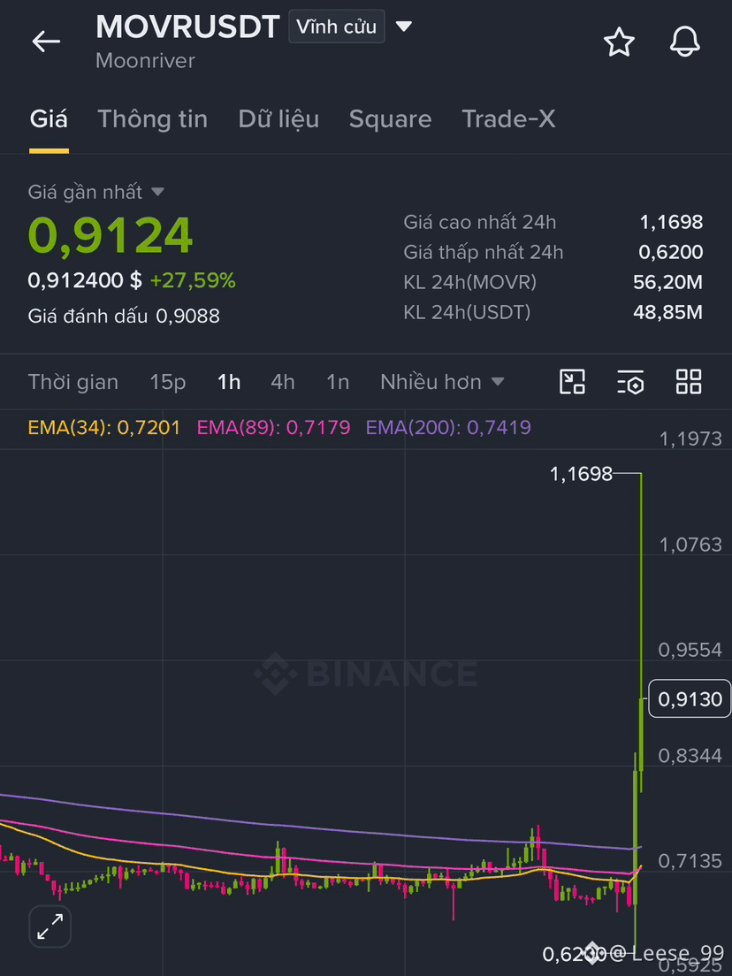Tap the Giá đánh dấu 0,9088 text
732x976 pixels.
[x=124, y=316]
